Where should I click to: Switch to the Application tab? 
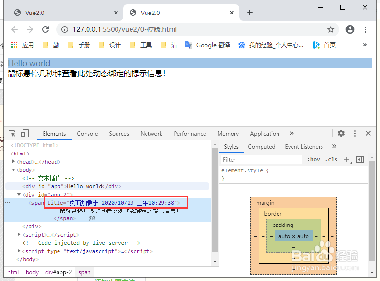click(x=264, y=134)
